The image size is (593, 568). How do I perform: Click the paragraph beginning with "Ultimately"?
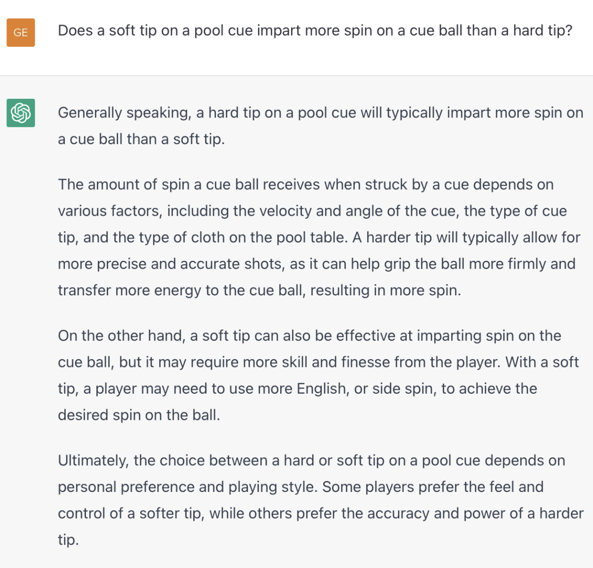pos(320,500)
